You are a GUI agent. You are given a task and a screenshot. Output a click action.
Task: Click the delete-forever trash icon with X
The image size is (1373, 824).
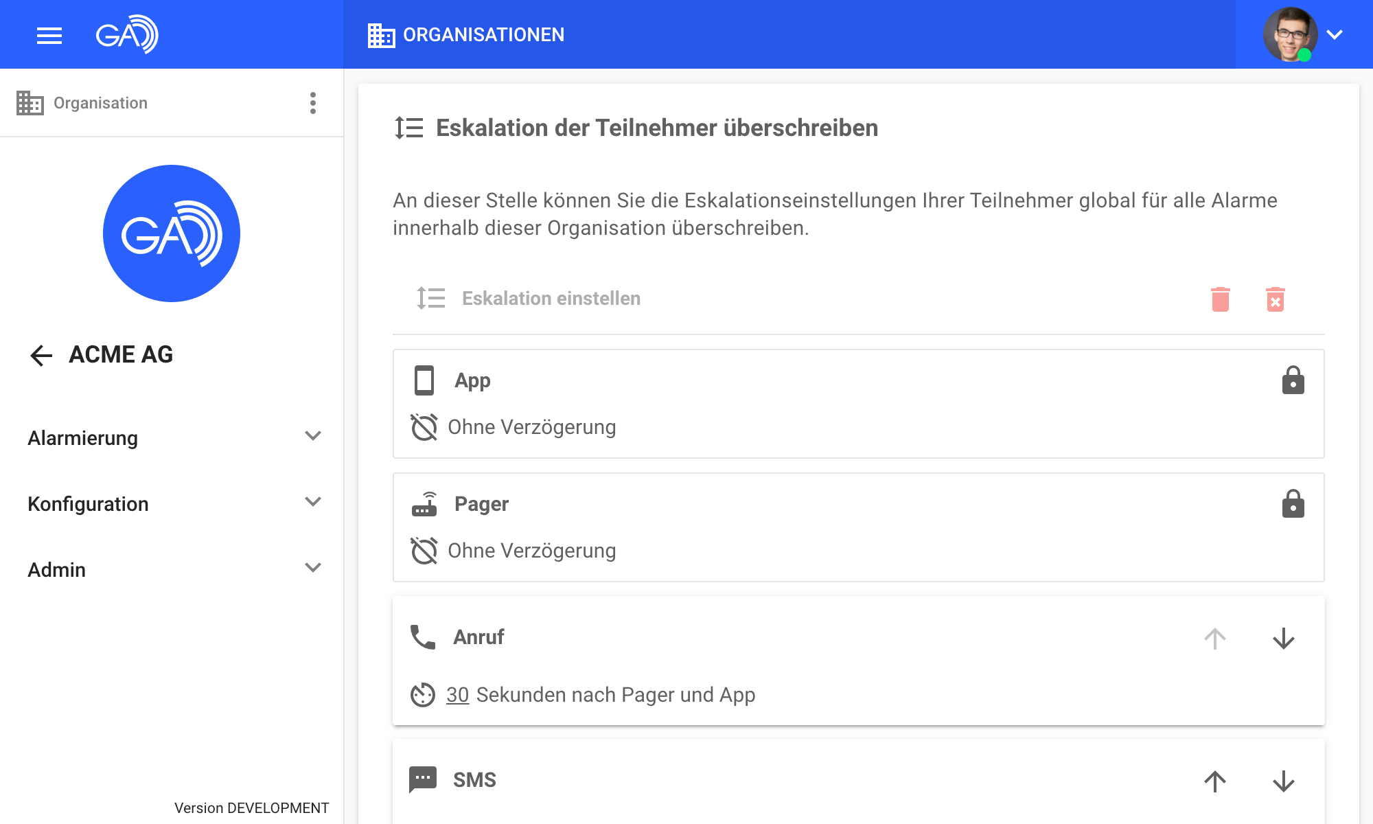coord(1275,299)
